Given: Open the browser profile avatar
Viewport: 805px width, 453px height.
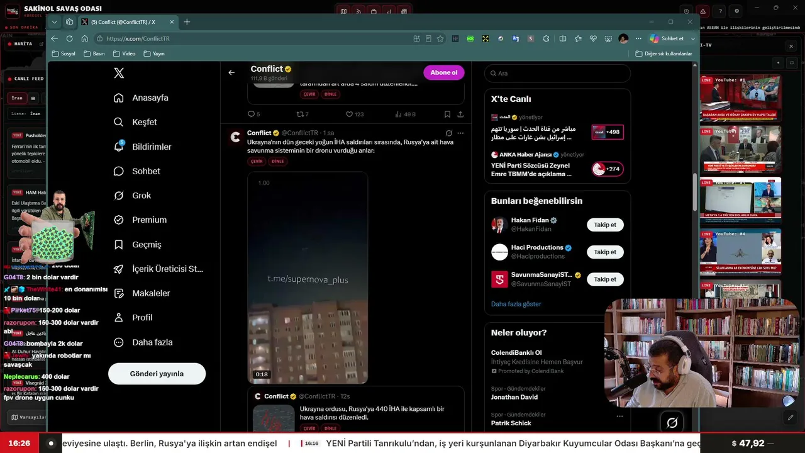Looking at the screenshot, I should (623, 38).
